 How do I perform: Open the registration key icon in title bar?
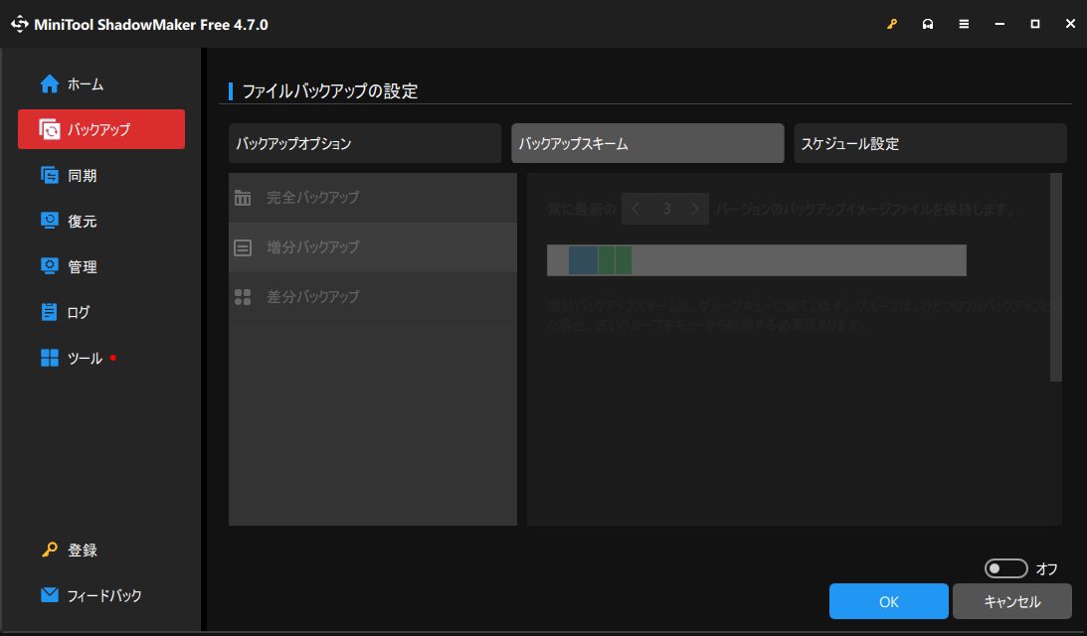coord(892,24)
